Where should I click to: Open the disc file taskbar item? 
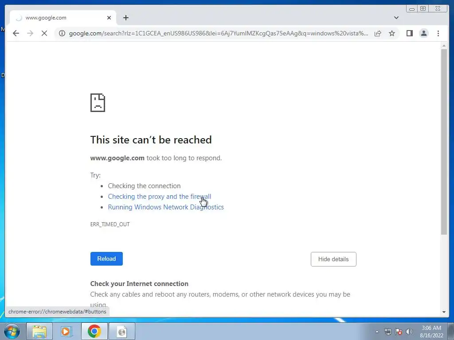[x=122, y=331]
